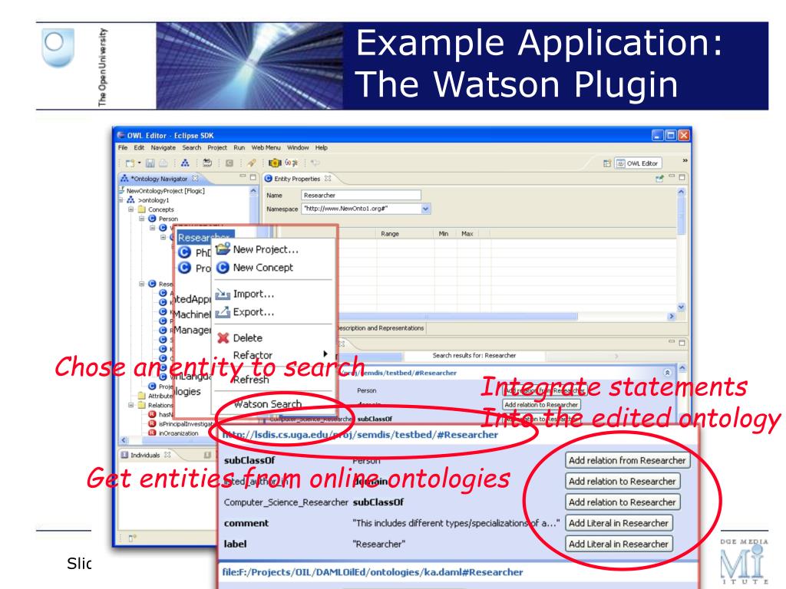Select the Individuals tab
The image size is (786, 589).
[x=145, y=455]
